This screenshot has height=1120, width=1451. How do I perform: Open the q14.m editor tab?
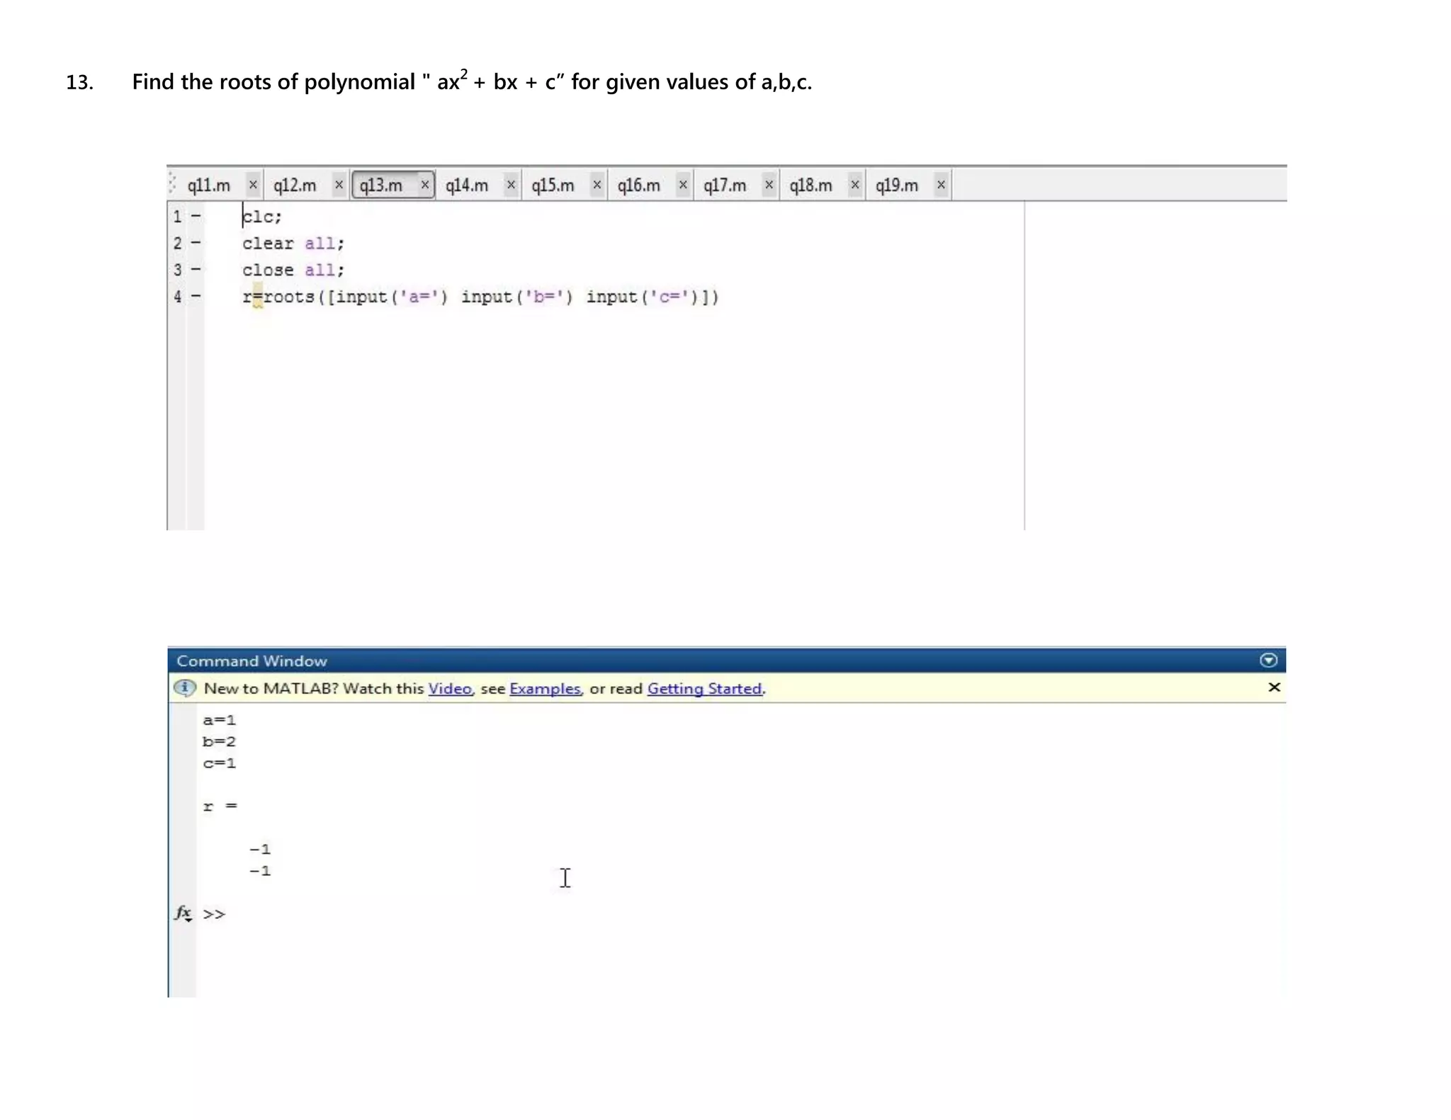click(x=467, y=185)
